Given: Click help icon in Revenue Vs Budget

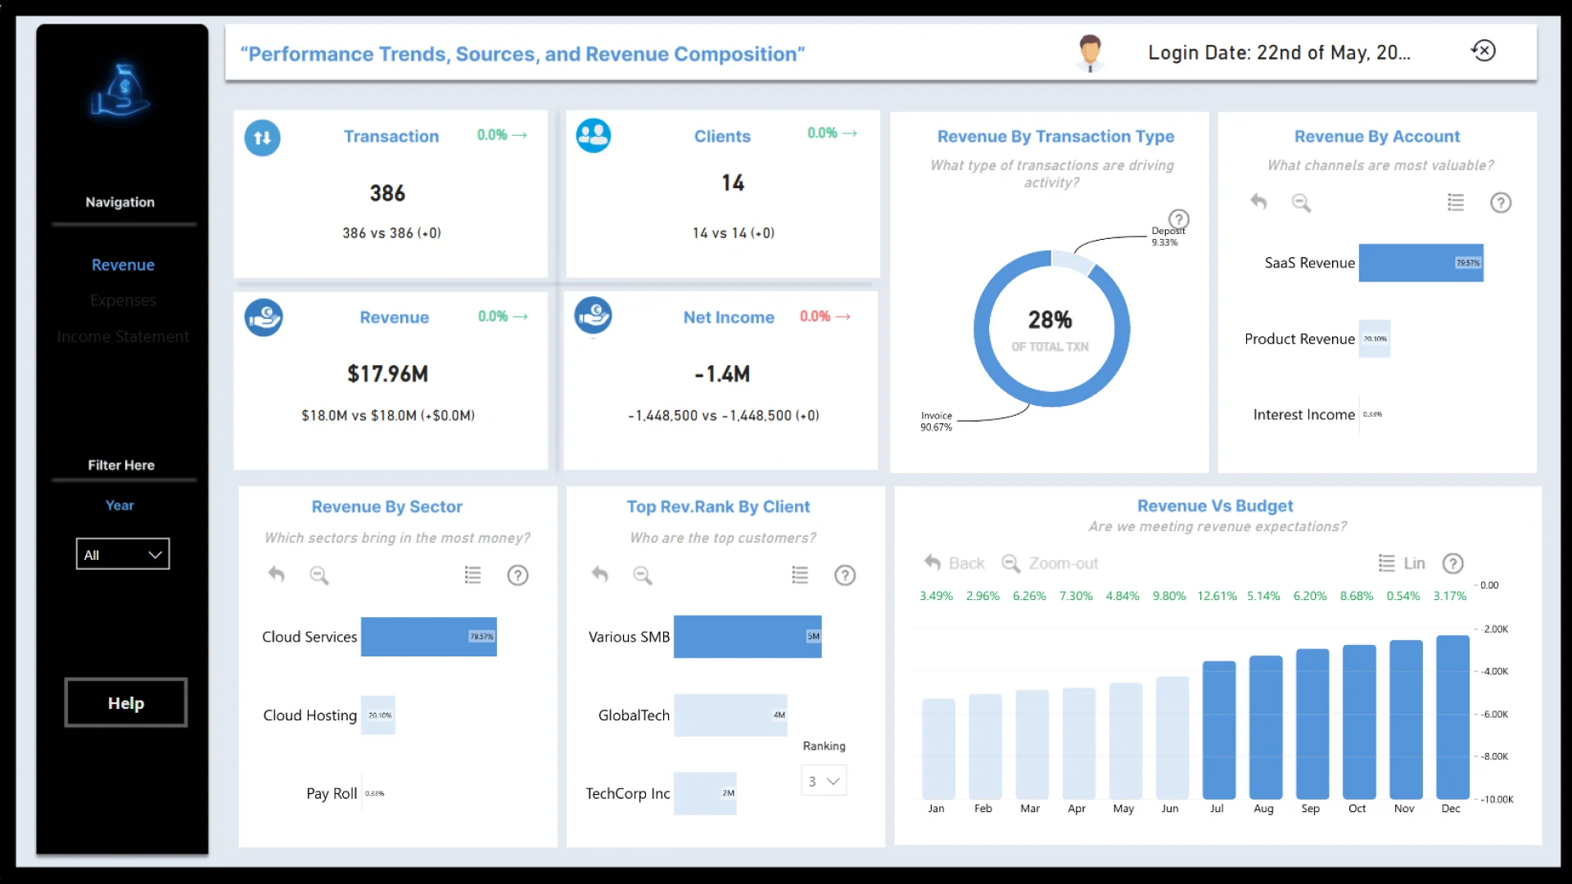Looking at the screenshot, I should [1452, 563].
